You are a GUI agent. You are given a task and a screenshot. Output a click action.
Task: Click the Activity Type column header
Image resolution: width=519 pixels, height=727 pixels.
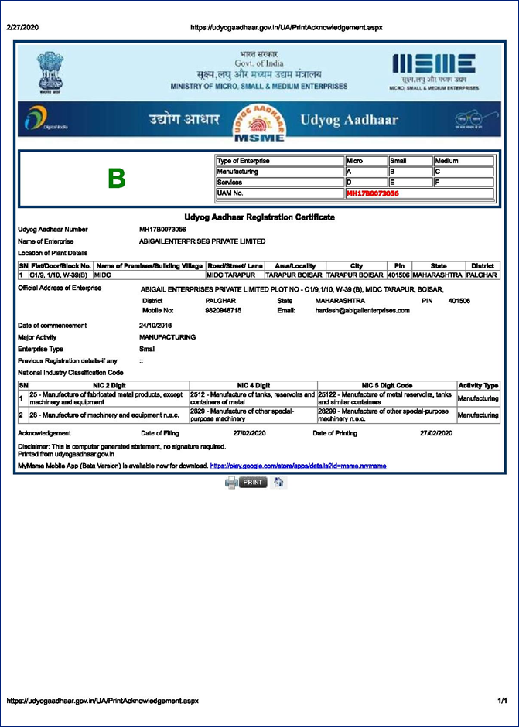pos(478,385)
